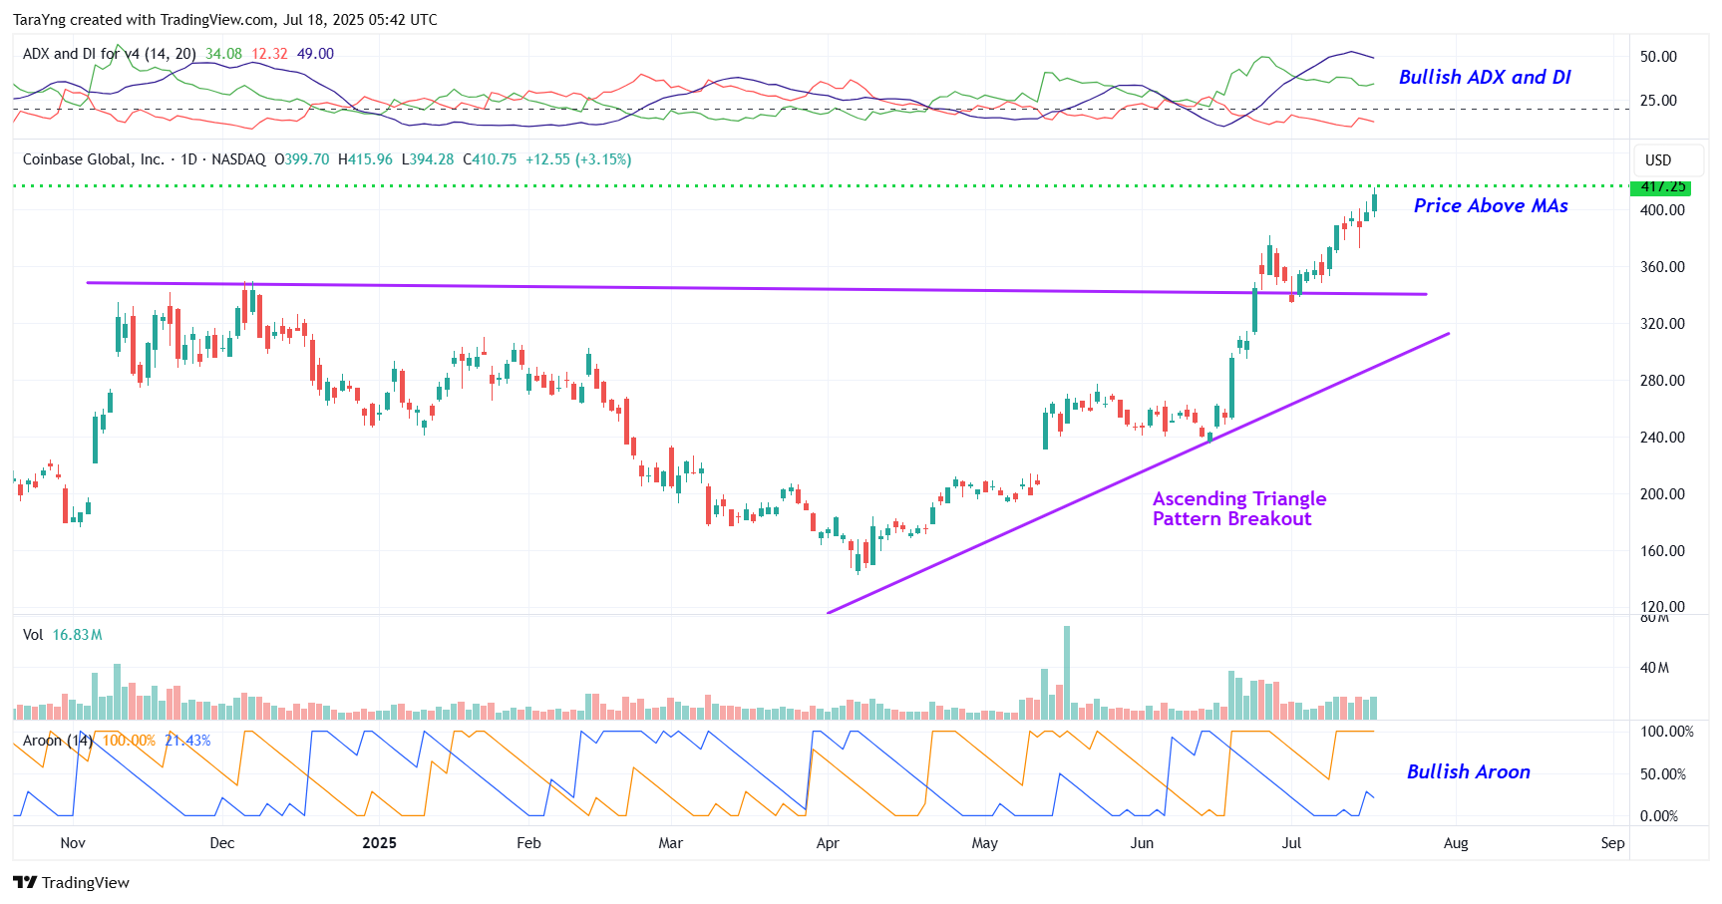Image resolution: width=1722 pixels, height=904 pixels.
Task: Click the TradingView logo at bottom left
Action: (x=71, y=882)
